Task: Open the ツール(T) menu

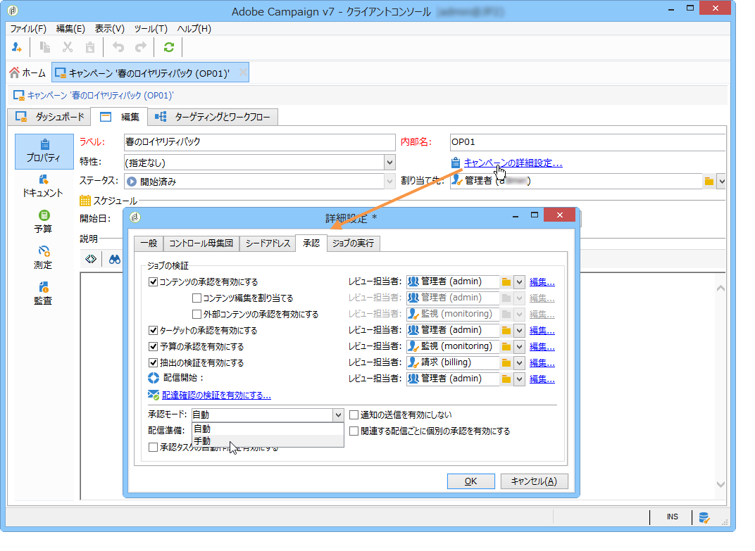Action: [151, 29]
